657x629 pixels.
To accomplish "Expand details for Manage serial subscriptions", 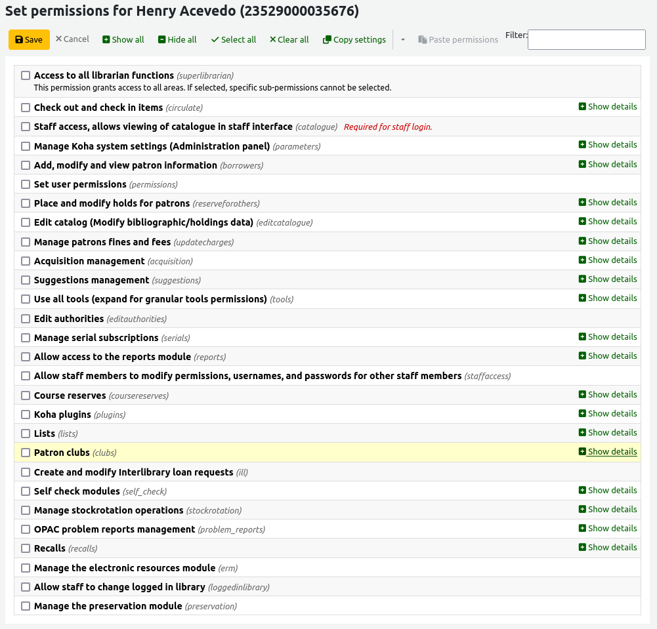I will pos(608,336).
